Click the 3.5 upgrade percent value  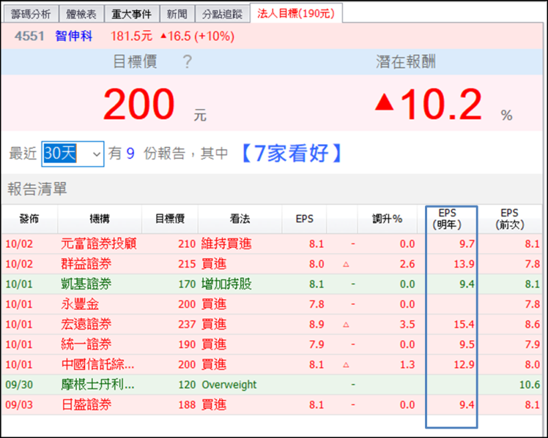pos(408,324)
